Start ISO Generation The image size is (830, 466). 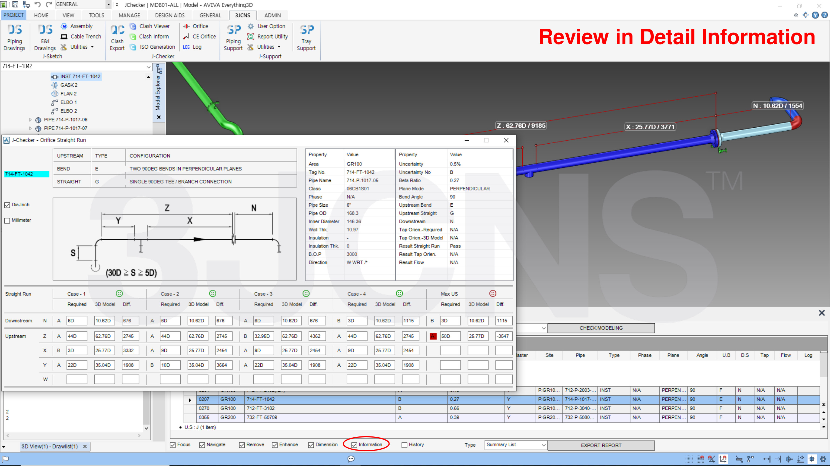pos(152,47)
